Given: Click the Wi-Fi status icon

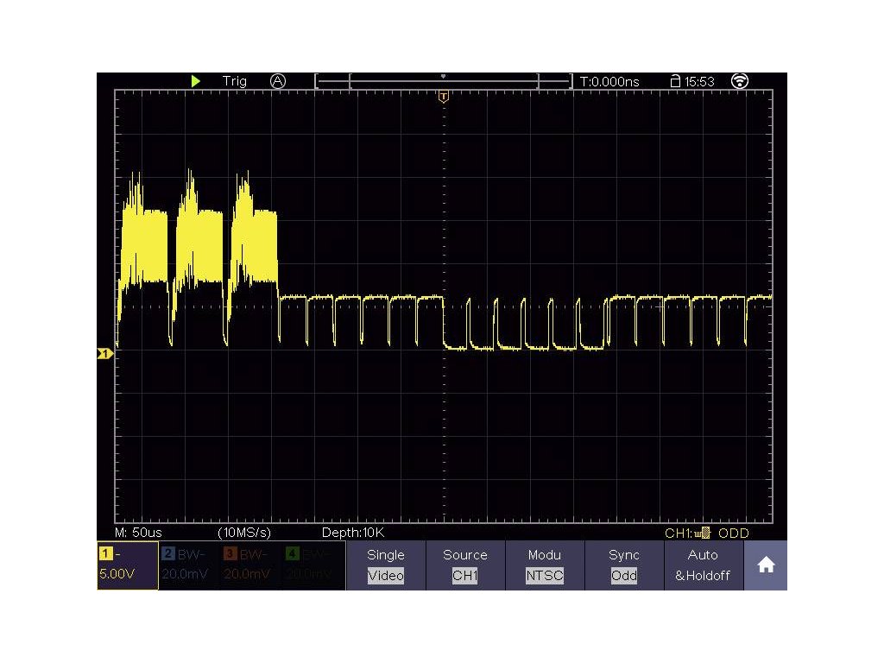Looking at the screenshot, I should (x=739, y=80).
